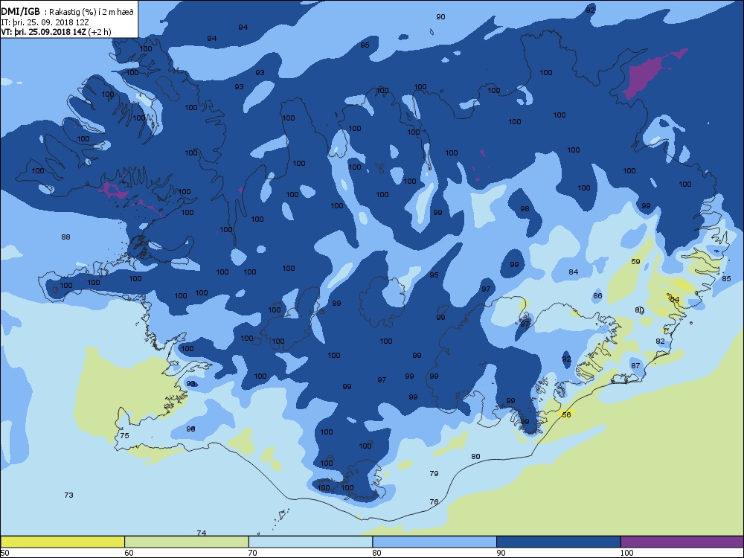Click the humidity value 79 on the map
Image resolution: width=744 pixels, height=558 pixels.
click(x=434, y=473)
